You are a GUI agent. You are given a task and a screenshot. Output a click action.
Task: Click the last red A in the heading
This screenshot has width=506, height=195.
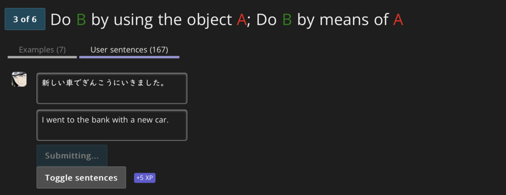click(398, 20)
